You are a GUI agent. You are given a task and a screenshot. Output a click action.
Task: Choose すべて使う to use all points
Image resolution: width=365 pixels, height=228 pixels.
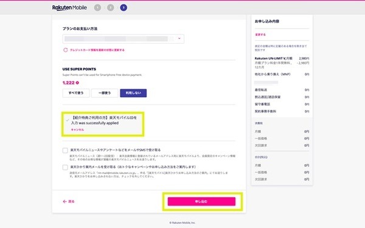point(76,93)
